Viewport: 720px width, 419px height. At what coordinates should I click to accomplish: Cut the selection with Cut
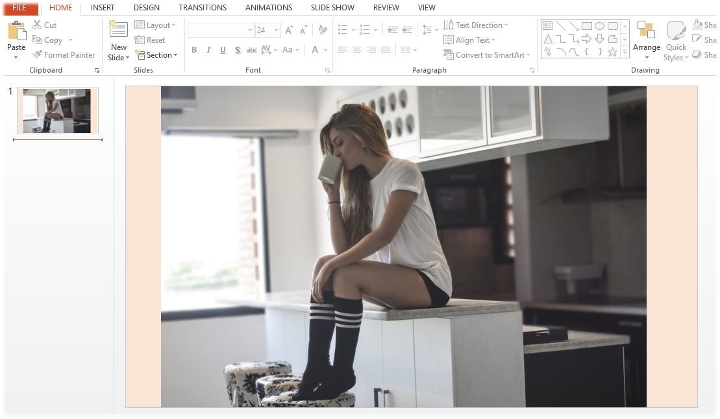[45, 25]
